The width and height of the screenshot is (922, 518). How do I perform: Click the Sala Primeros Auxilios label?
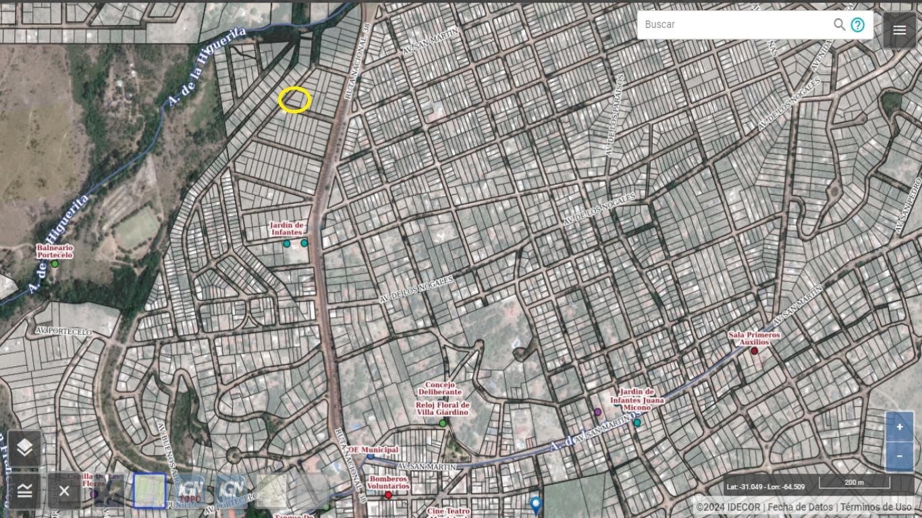[x=754, y=339]
